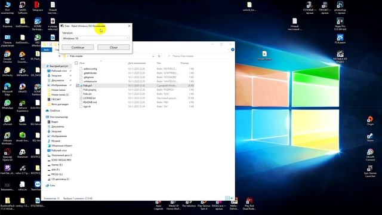
Task: Select the Ubisoft Connect desktop icon
Action: pos(370,155)
